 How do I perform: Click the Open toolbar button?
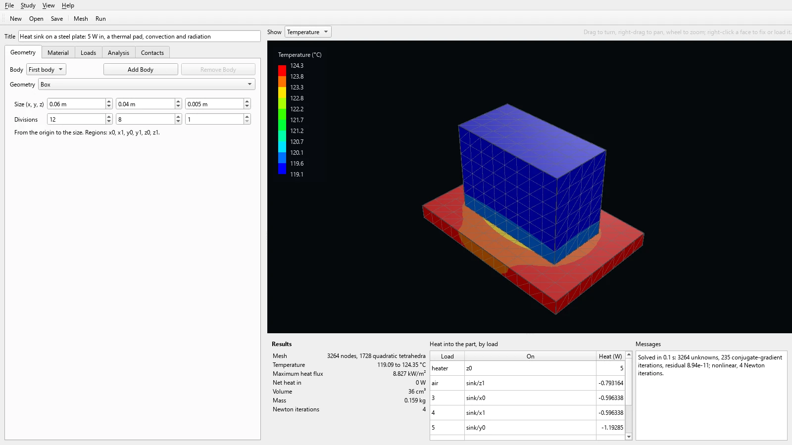point(36,19)
